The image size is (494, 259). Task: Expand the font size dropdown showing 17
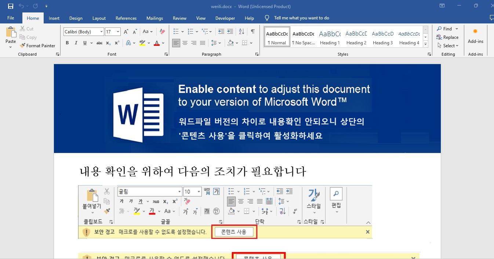118,32
